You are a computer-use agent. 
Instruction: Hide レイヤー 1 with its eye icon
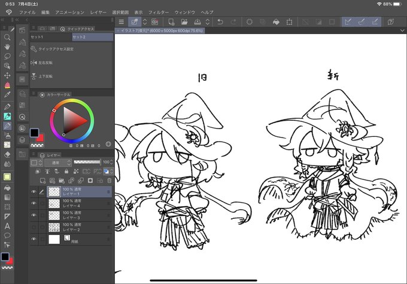[x=34, y=192]
